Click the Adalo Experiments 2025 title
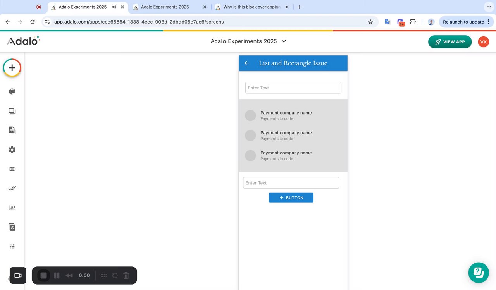The image size is (496, 290). click(244, 41)
